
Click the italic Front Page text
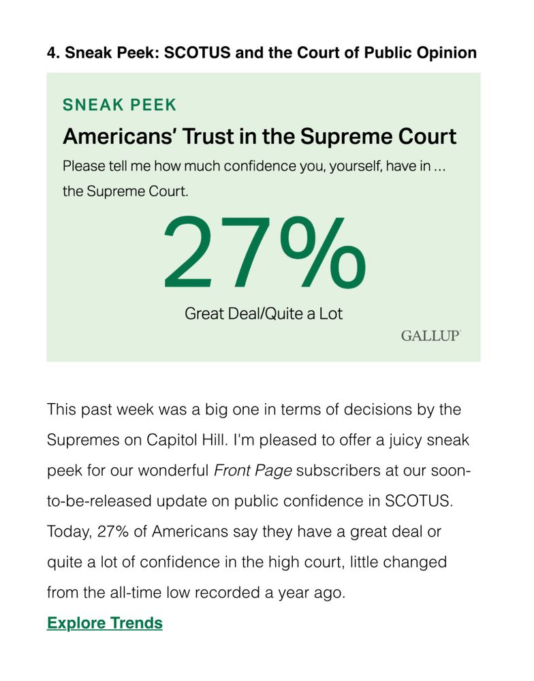click(x=253, y=471)
